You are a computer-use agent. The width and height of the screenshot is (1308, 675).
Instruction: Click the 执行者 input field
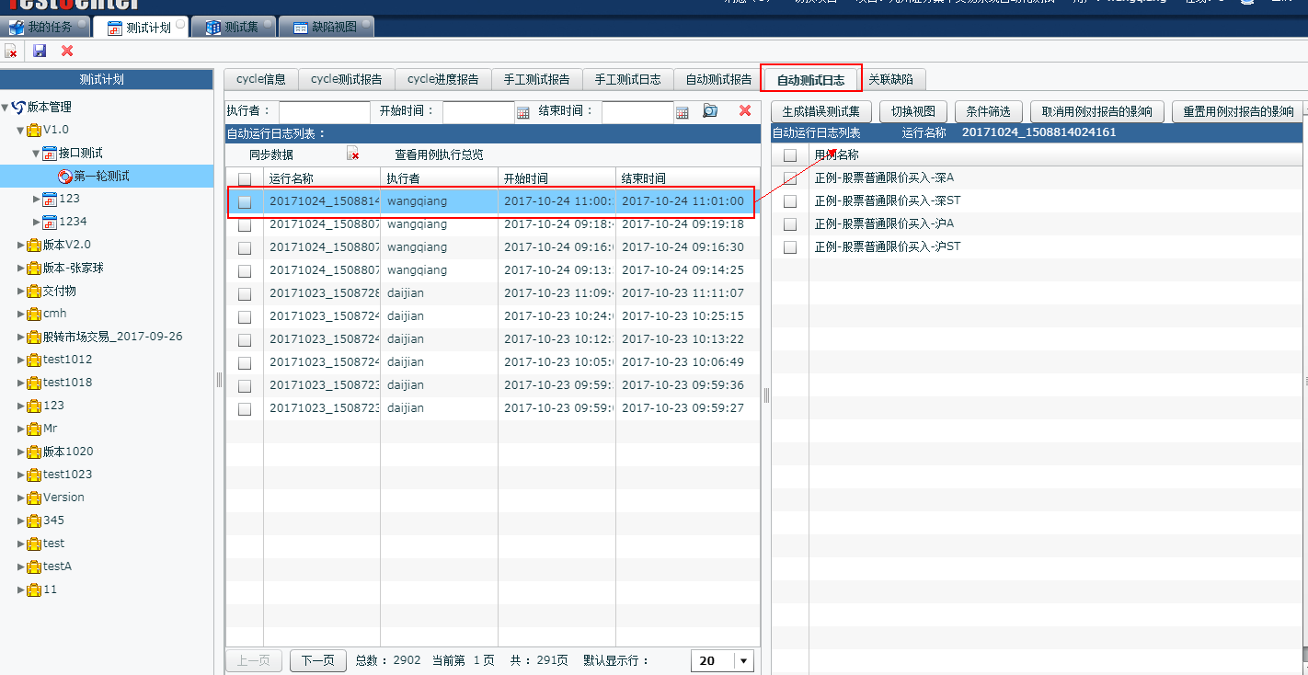[324, 112]
